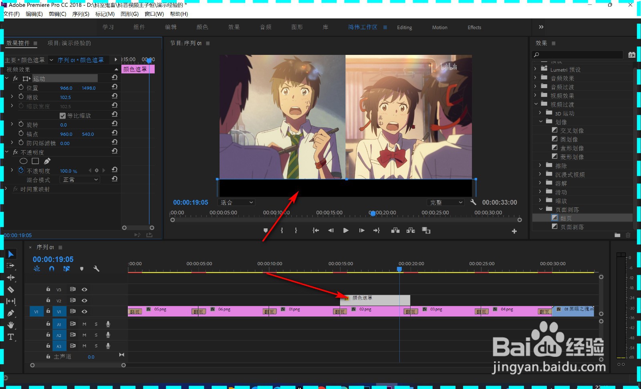Mute audio track A1
Image resolution: width=641 pixels, height=389 pixels.
(85, 324)
